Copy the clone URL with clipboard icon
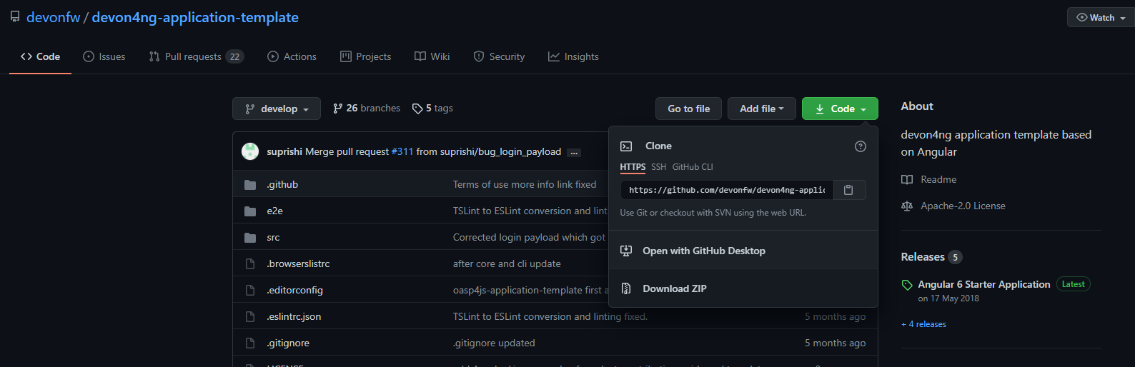 point(848,190)
